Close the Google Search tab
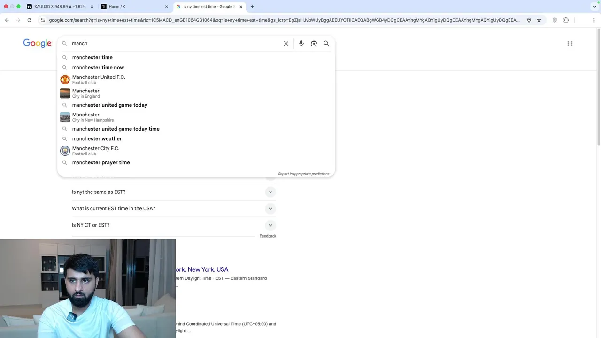The image size is (601, 338). (241, 7)
